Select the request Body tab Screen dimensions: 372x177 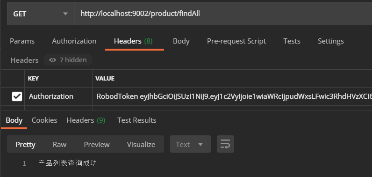[181, 41]
